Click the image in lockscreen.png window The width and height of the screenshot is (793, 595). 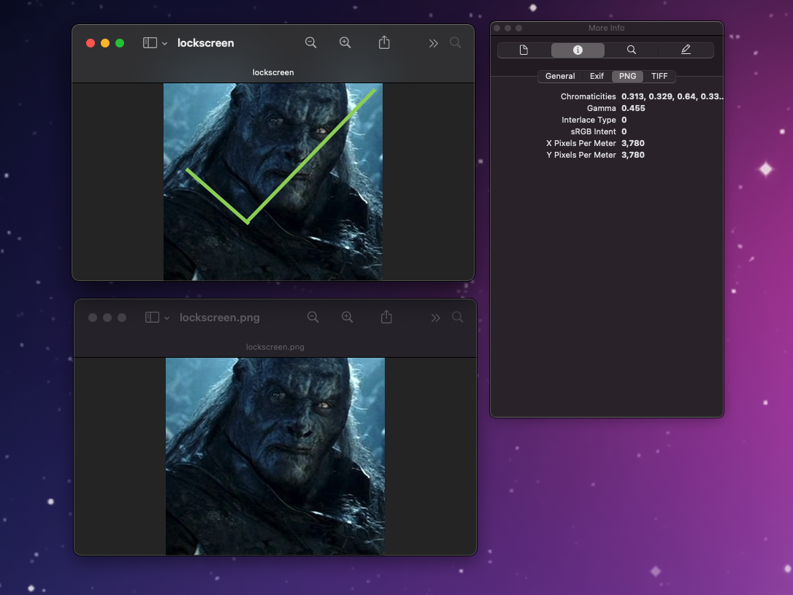point(275,456)
